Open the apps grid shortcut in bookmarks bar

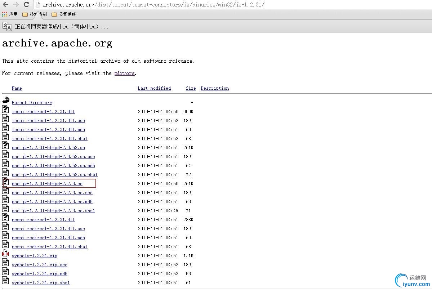4,14
